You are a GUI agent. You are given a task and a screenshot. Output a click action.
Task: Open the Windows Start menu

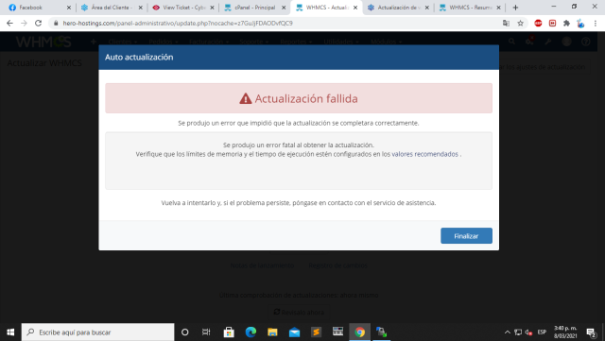(10, 332)
